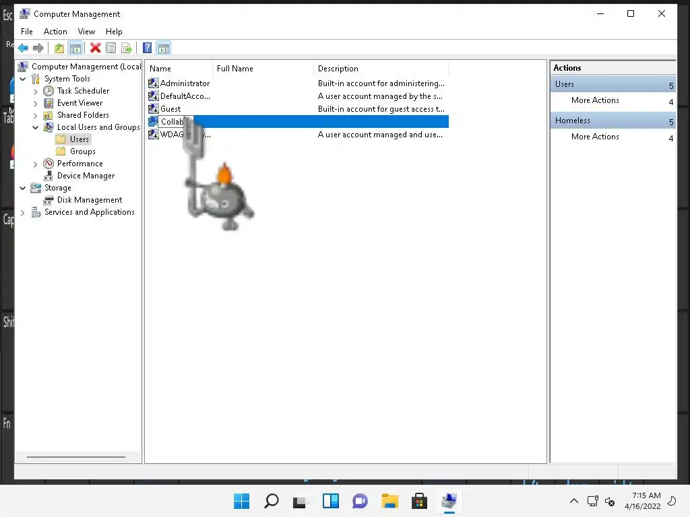Click volume muted tray icon
Viewport: 690px width, 517px height.
pos(610,501)
